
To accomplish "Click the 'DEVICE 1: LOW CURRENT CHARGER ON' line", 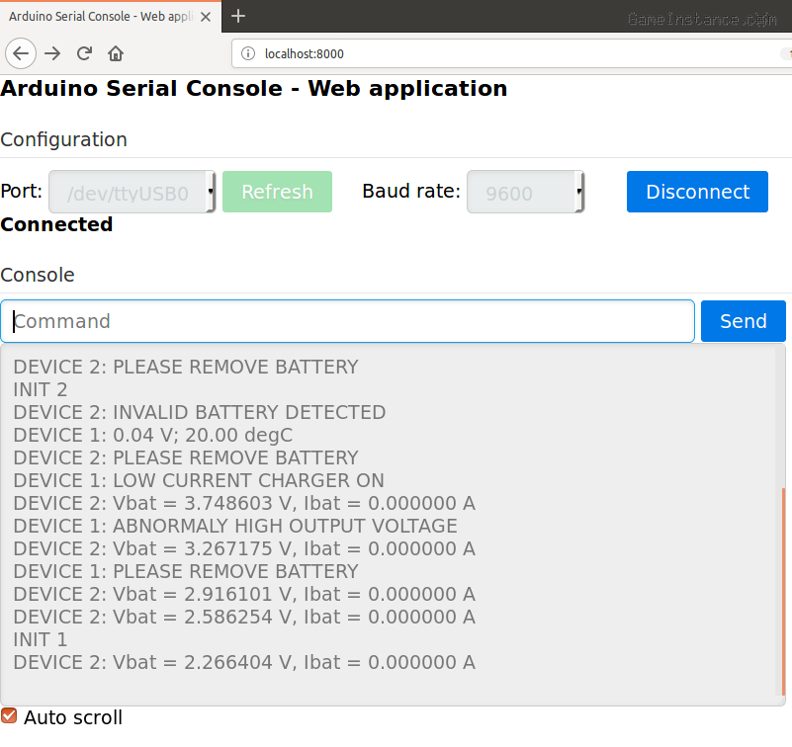I will (x=199, y=480).
